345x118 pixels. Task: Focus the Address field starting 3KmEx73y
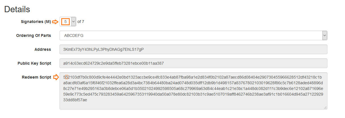click(x=193, y=49)
